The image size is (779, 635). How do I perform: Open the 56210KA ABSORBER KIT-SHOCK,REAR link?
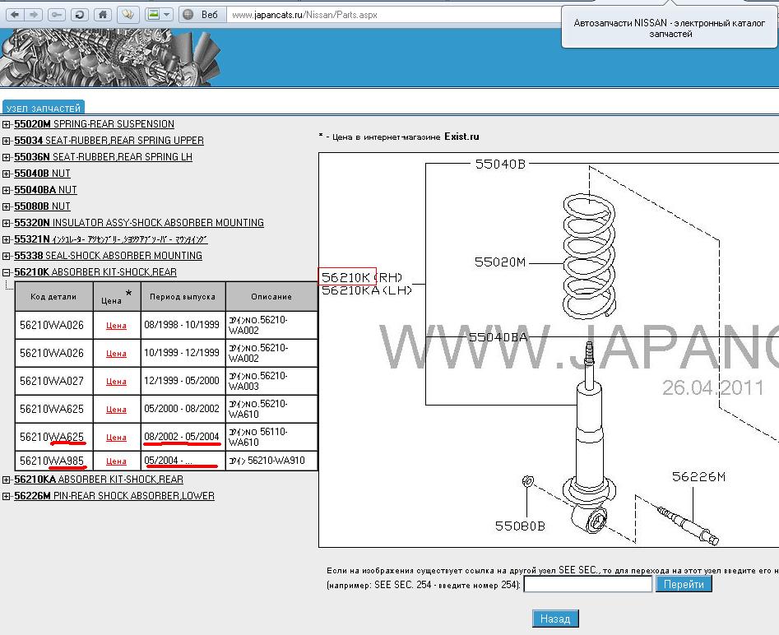[x=99, y=479]
